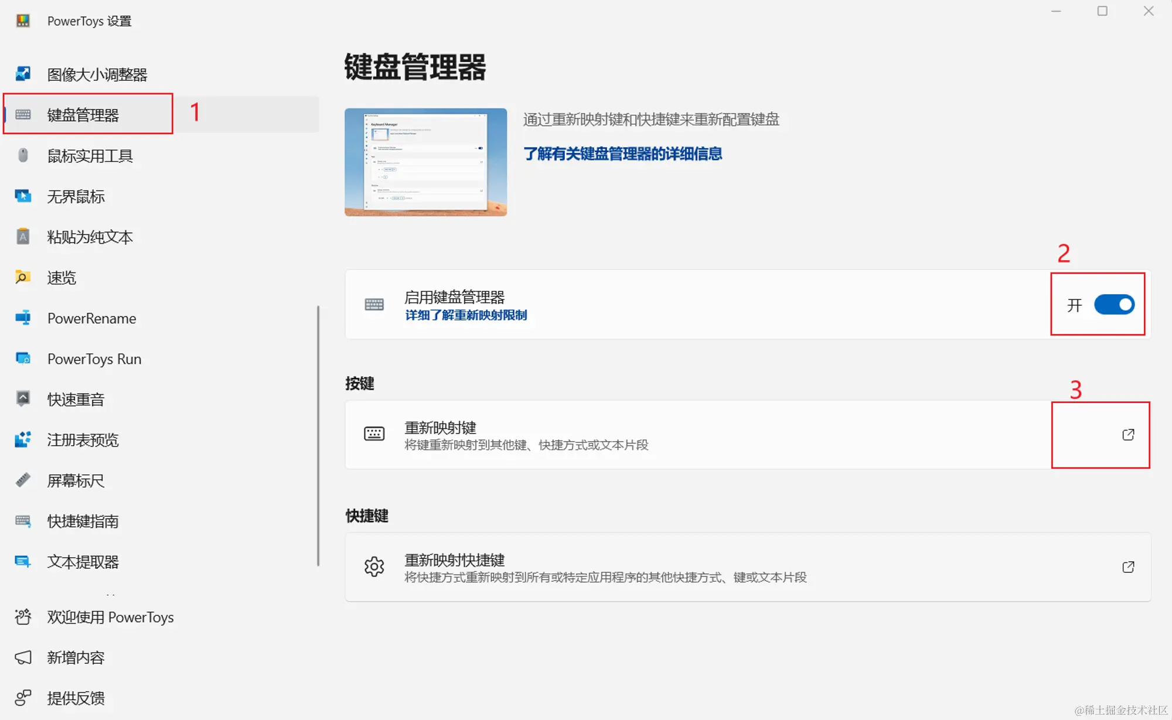
Task: Open the Keyboard Manager details link (了解有关键盘管理器的详细信息)
Action: pos(622,153)
